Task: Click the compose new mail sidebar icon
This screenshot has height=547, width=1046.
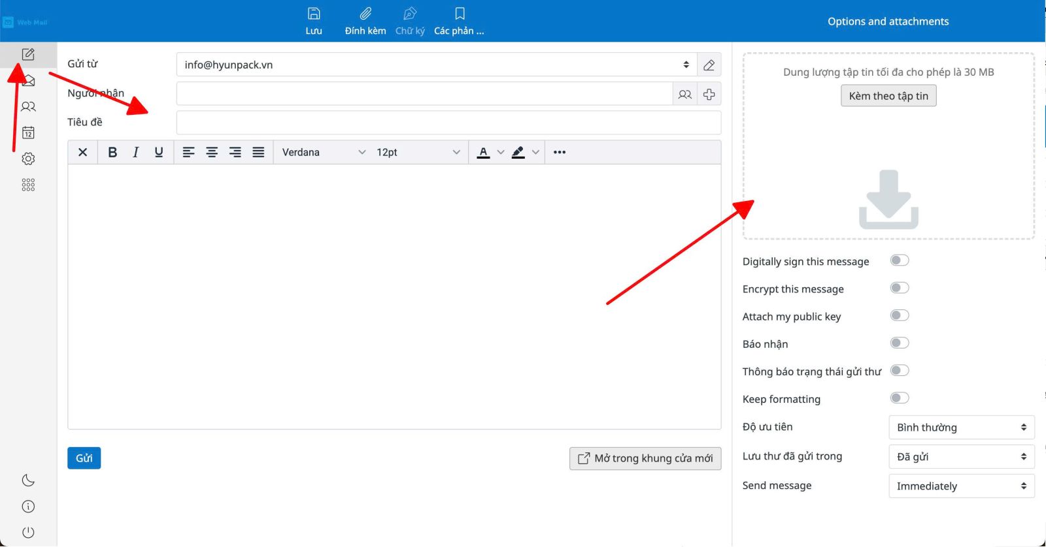Action: click(x=28, y=55)
